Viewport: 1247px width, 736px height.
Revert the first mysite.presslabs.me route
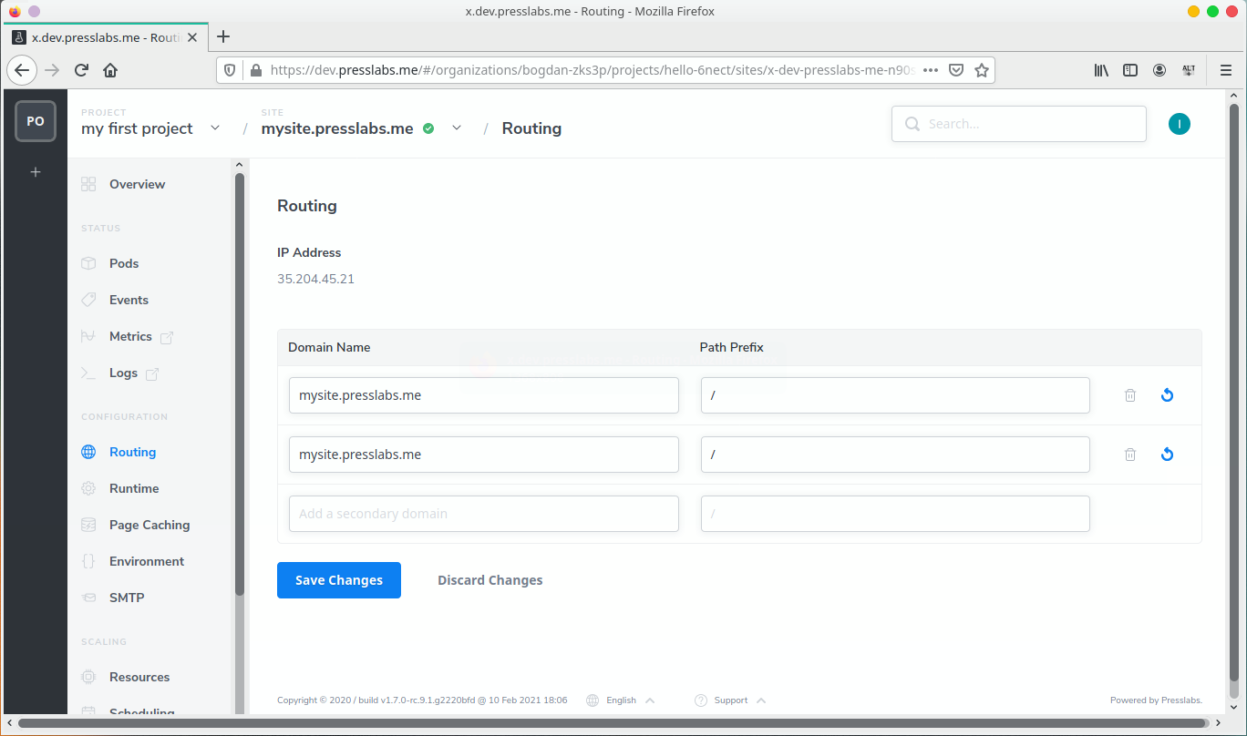(1167, 395)
